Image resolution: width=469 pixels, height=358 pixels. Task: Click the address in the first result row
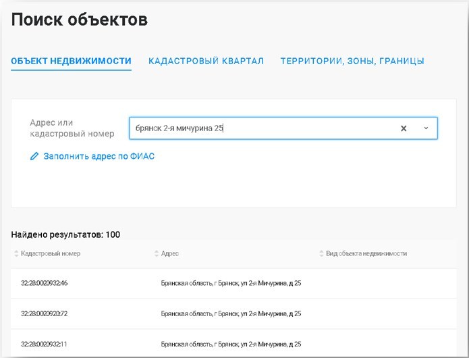point(231,283)
